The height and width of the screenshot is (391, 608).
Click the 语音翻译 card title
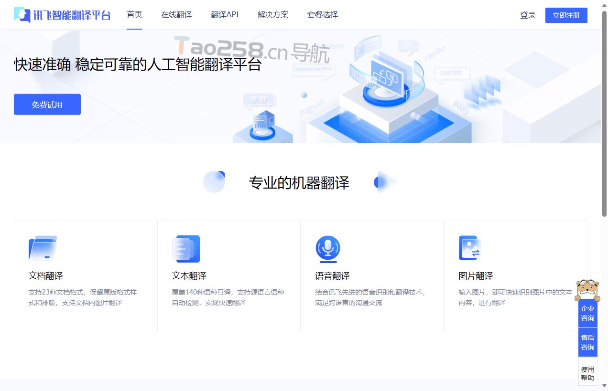(333, 276)
